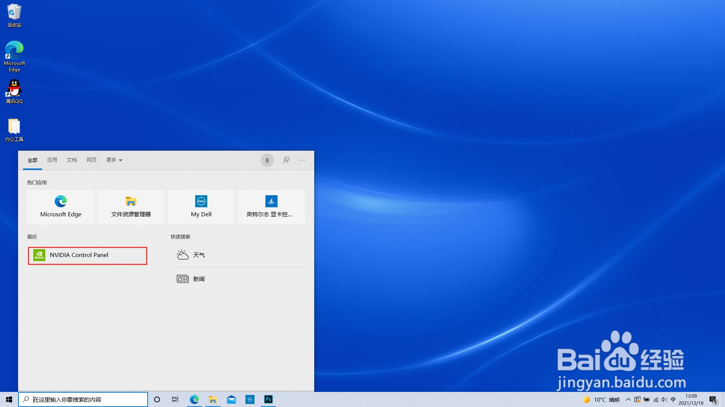Switch to the 应用 tab
Viewport: 725px width, 407px height.
click(x=52, y=160)
